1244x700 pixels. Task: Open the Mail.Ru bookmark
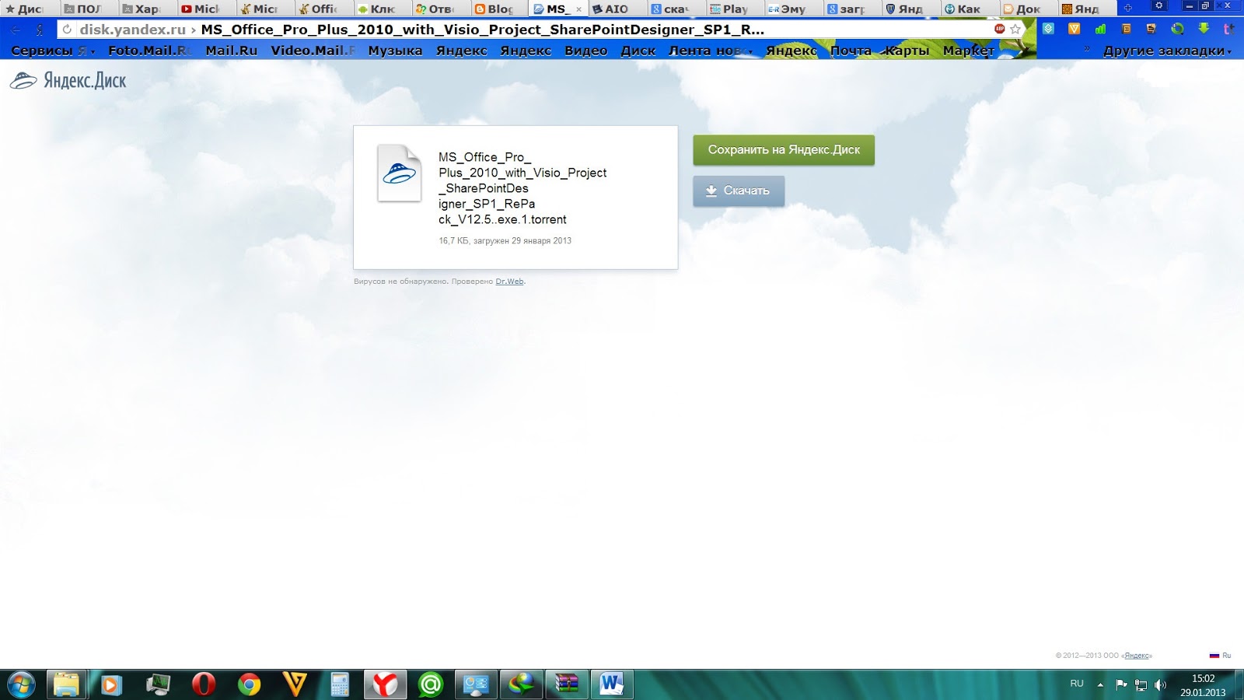point(231,51)
